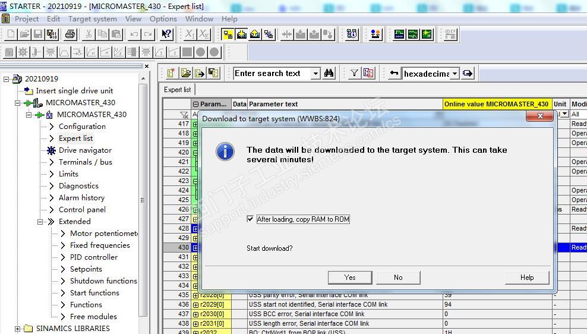The image size is (587, 334).
Task: Open PID controller tree item
Action: pyautogui.click(x=94, y=257)
